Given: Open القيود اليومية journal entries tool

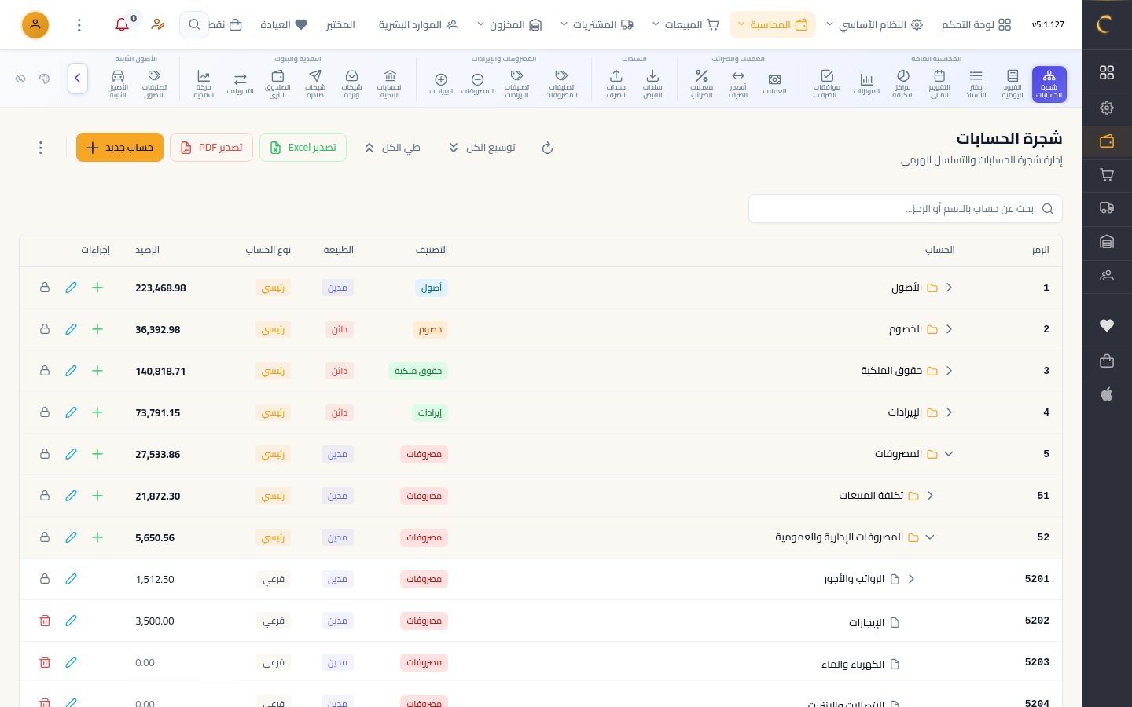Looking at the screenshot, I should pyautogui.click(x=1013, y=84).
